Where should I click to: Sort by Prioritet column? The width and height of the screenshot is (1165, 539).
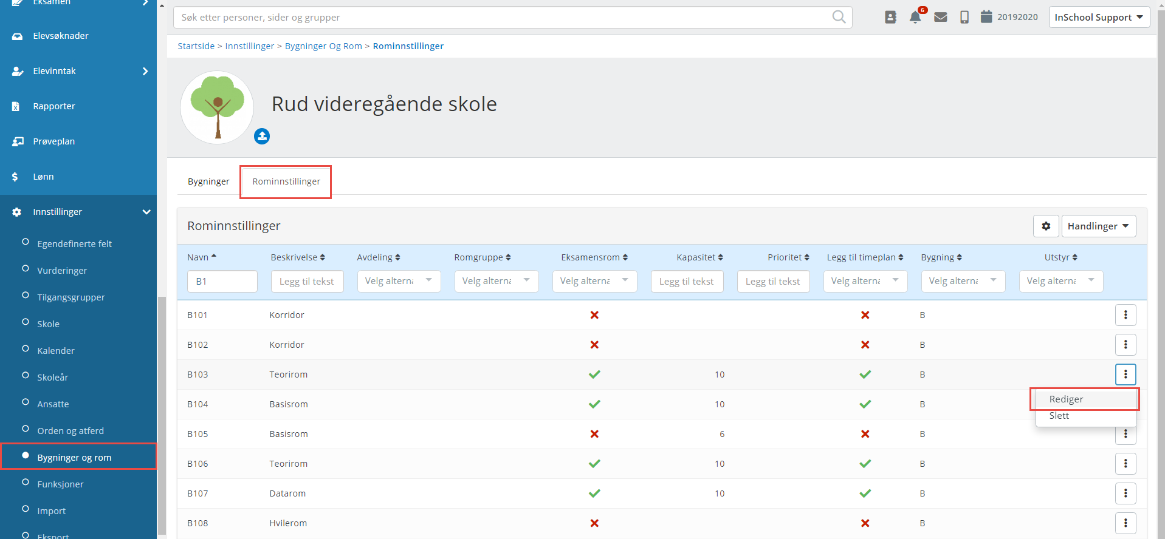click(x=788, y=257)
